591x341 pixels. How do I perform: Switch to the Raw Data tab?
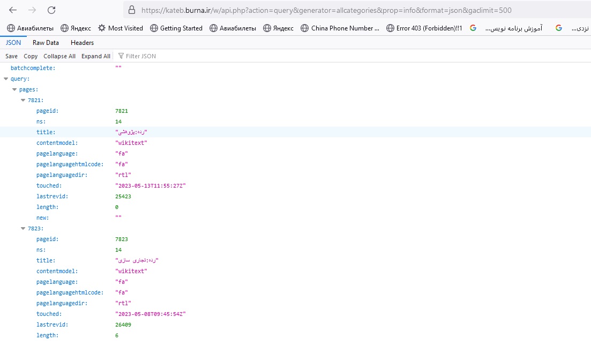tap(46, 43)
